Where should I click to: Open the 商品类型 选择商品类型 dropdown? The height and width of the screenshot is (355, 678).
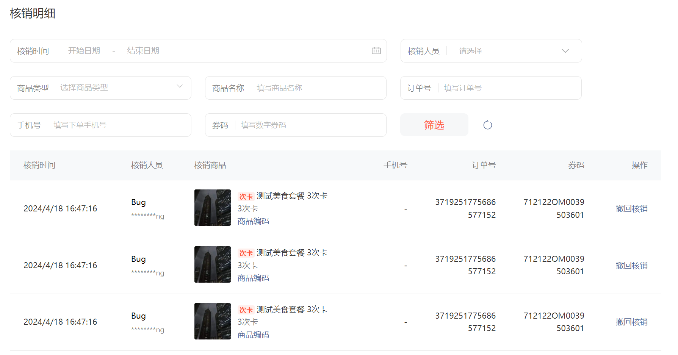tap(100, 88)
